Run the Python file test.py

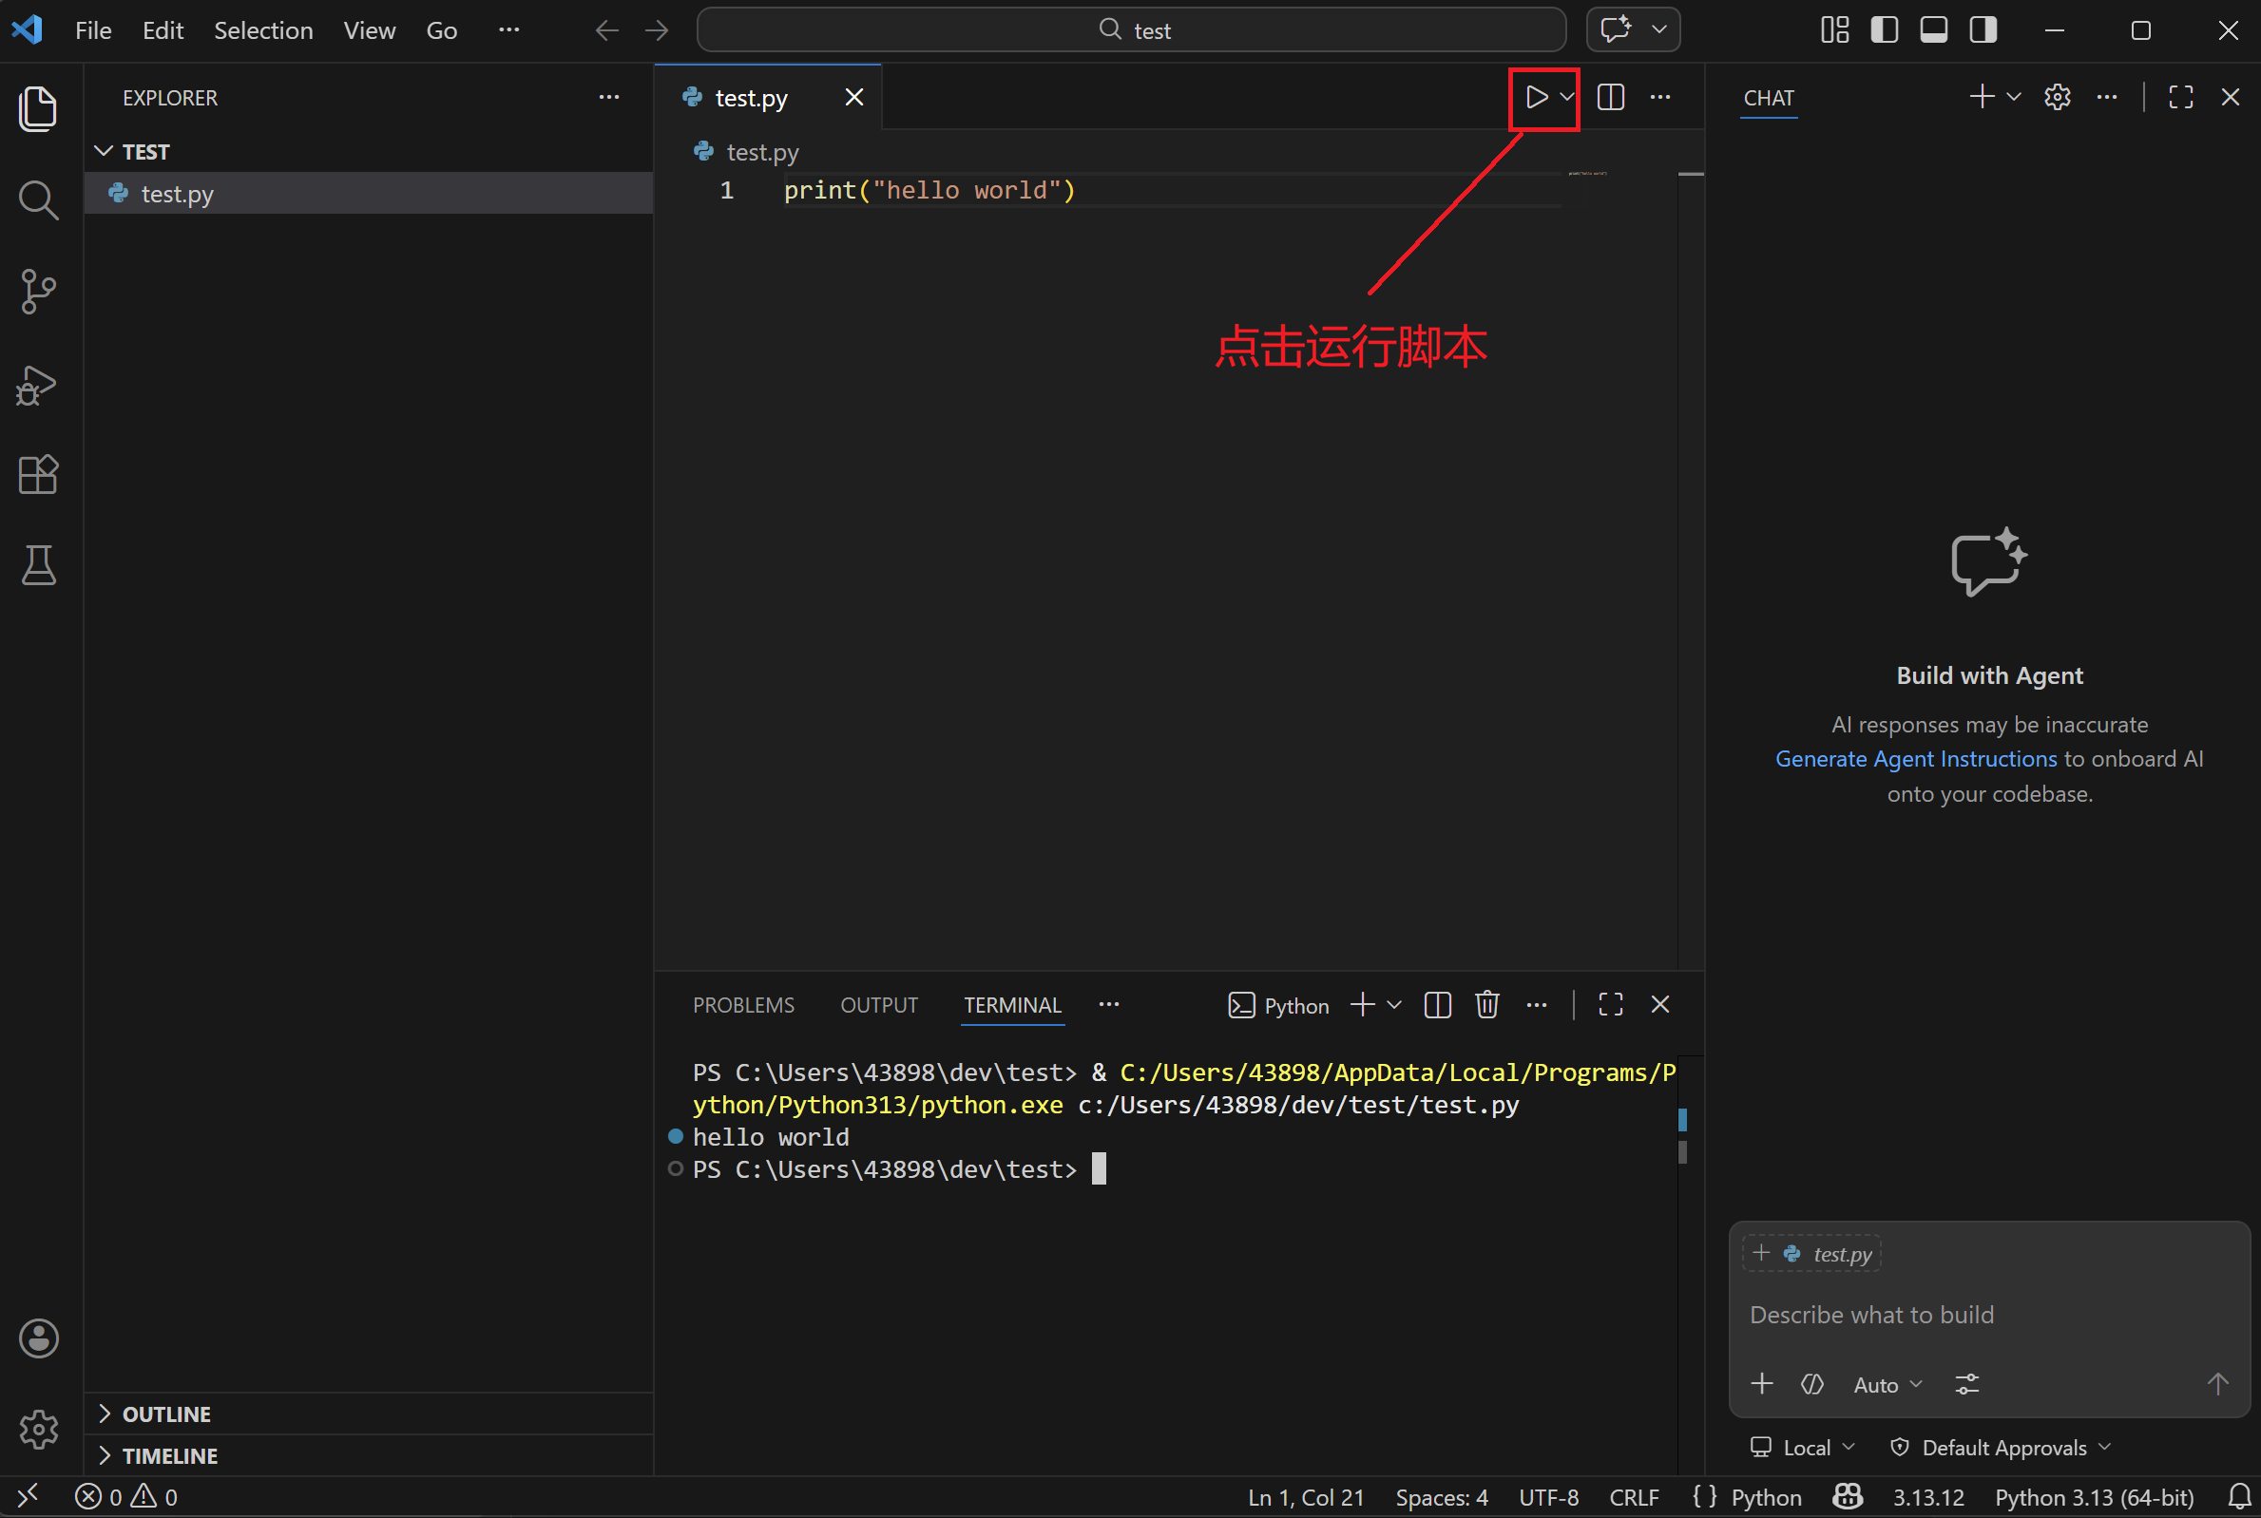coord(1536,97)
